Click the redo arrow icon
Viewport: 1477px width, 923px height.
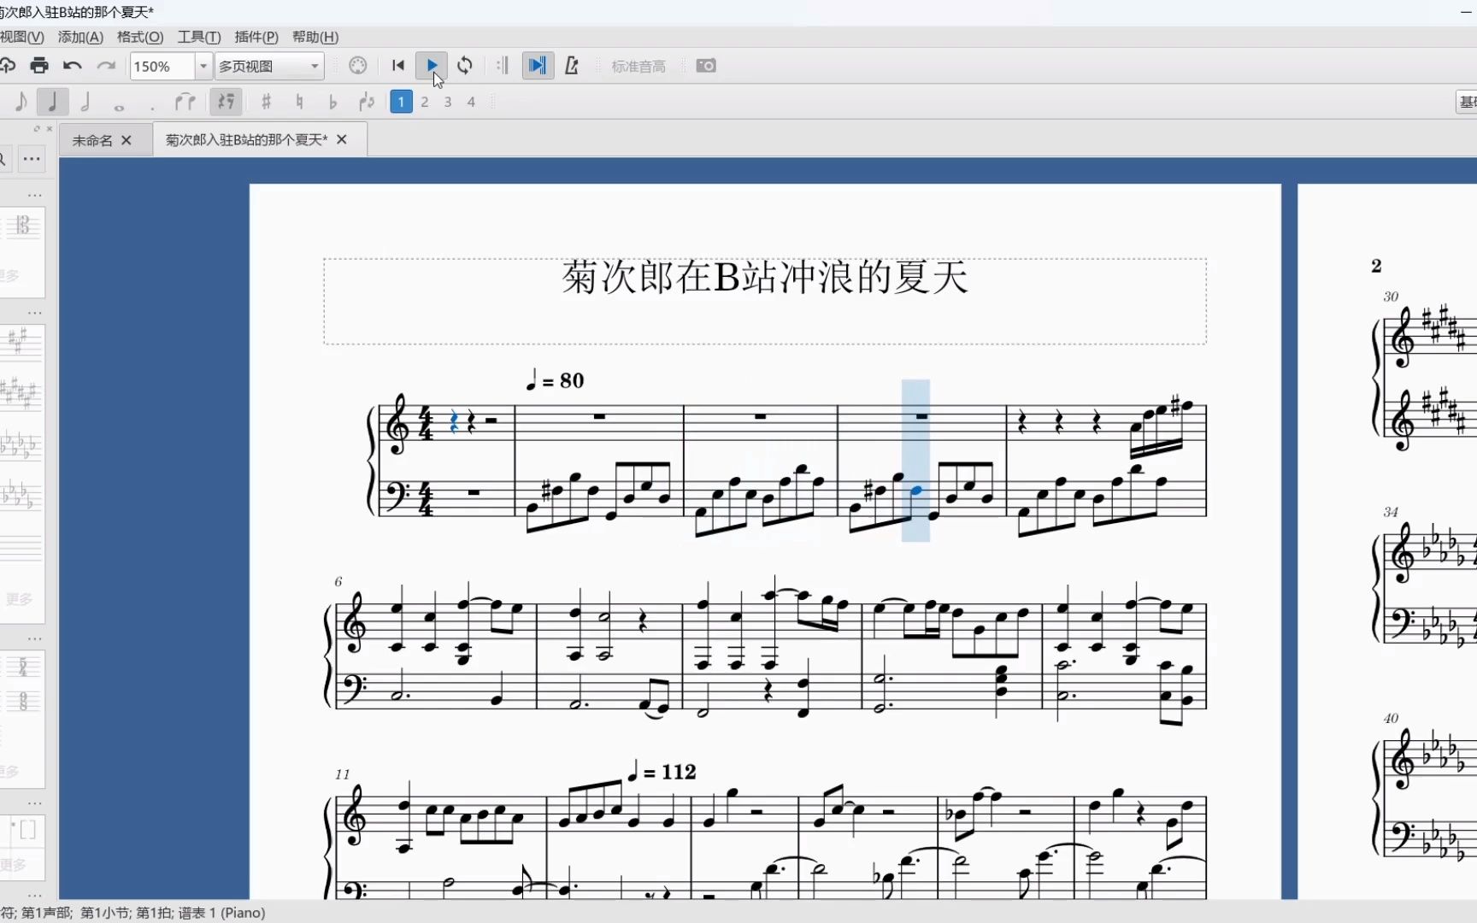pyautogui.click(x=106, y=66)
